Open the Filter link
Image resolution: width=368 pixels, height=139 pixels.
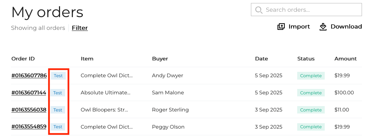(80, 28)
